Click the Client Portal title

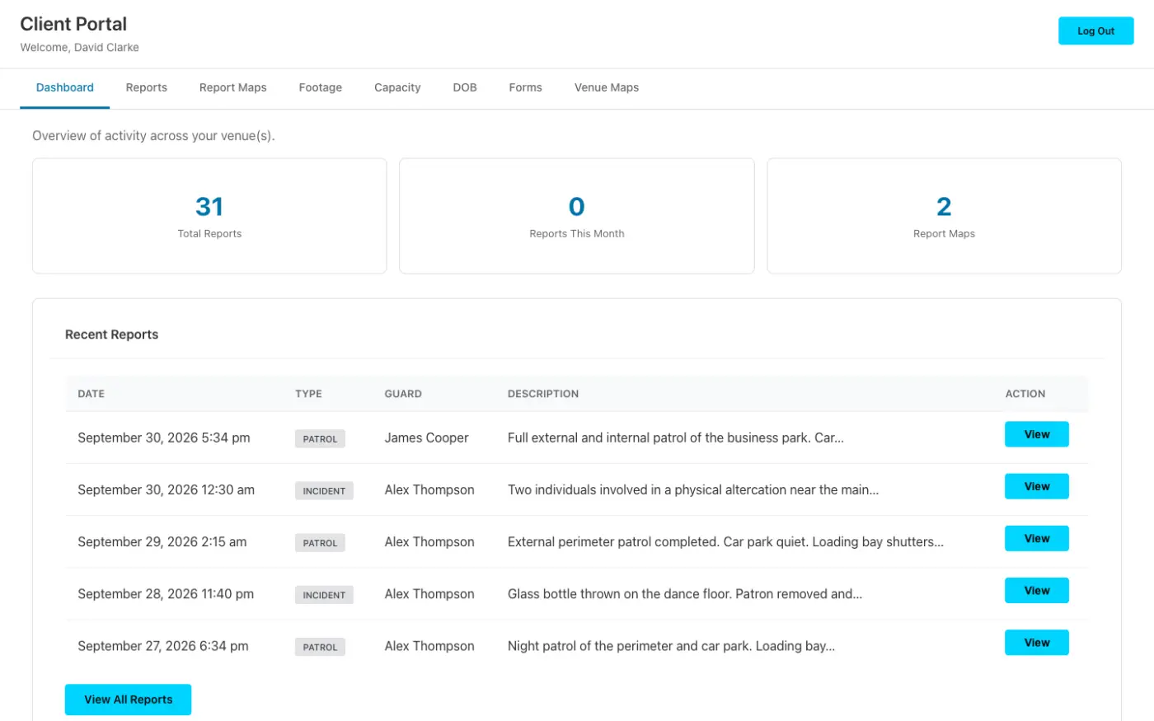point(73,24)
